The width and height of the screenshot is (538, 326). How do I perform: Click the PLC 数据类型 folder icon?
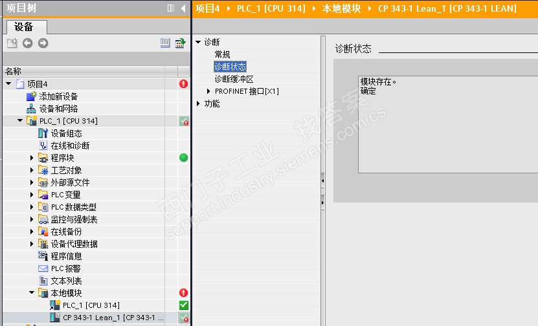[x=43, y=207]
